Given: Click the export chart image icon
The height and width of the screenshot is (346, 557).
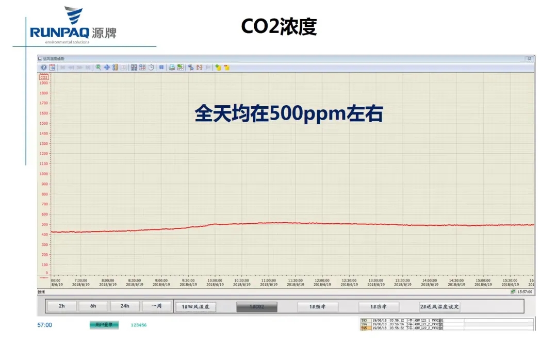Looking at the screenshot, I should pyautogui.click(x=181, y=67).
